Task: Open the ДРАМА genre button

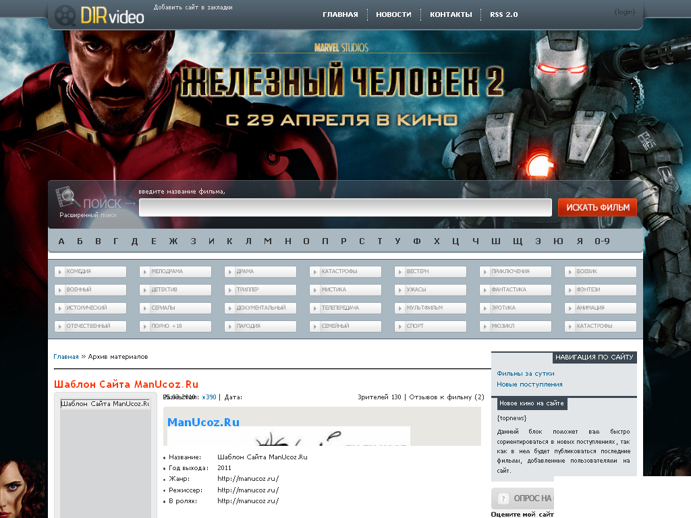Action: pos(260,272)
